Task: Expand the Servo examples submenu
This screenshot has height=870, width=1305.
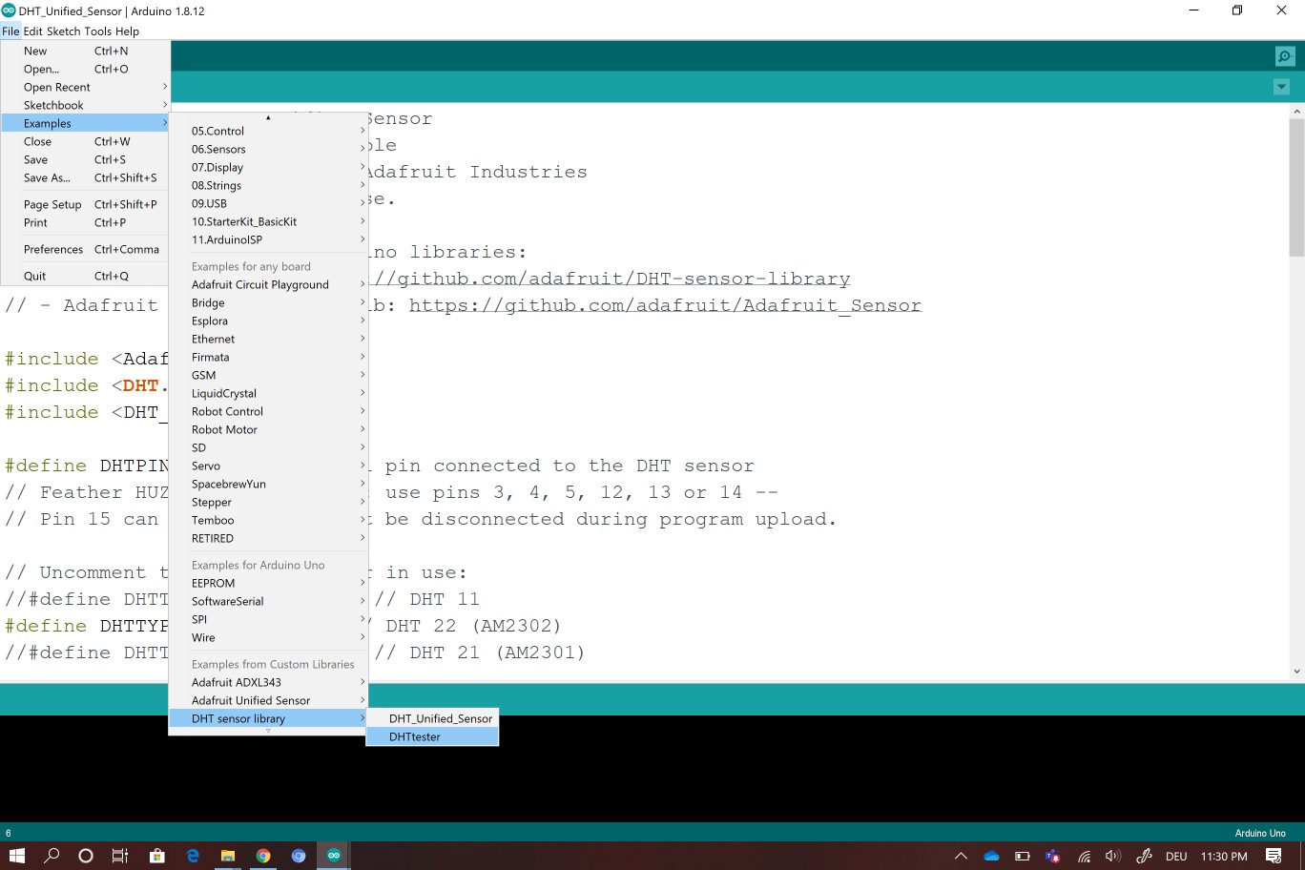Action: [x=268, y=466]
